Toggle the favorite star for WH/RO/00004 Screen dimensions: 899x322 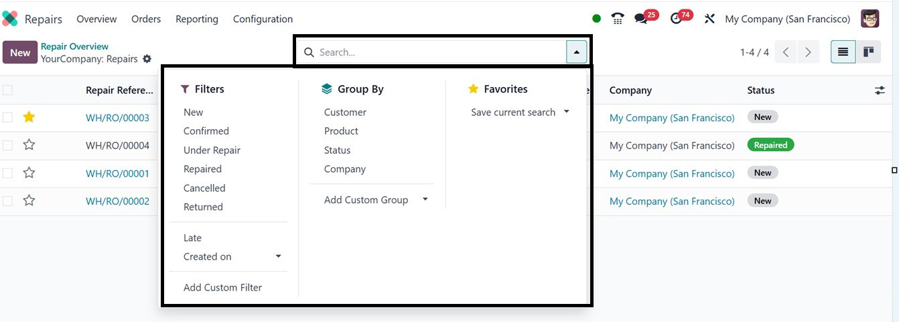click(x=29, y=145)
